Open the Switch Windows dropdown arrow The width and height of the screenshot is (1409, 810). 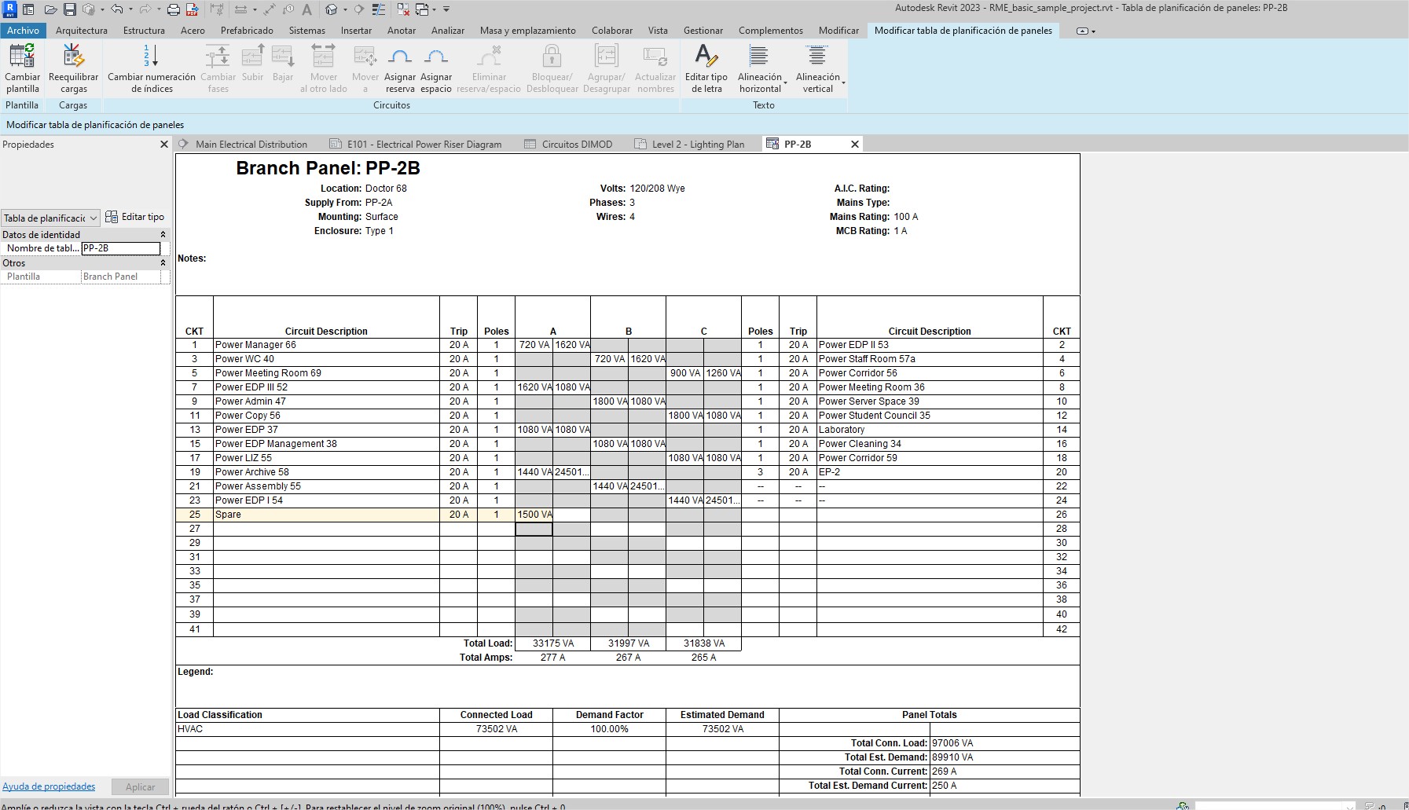[435, 9]
